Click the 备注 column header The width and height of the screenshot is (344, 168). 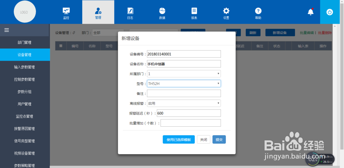(260, 46)
